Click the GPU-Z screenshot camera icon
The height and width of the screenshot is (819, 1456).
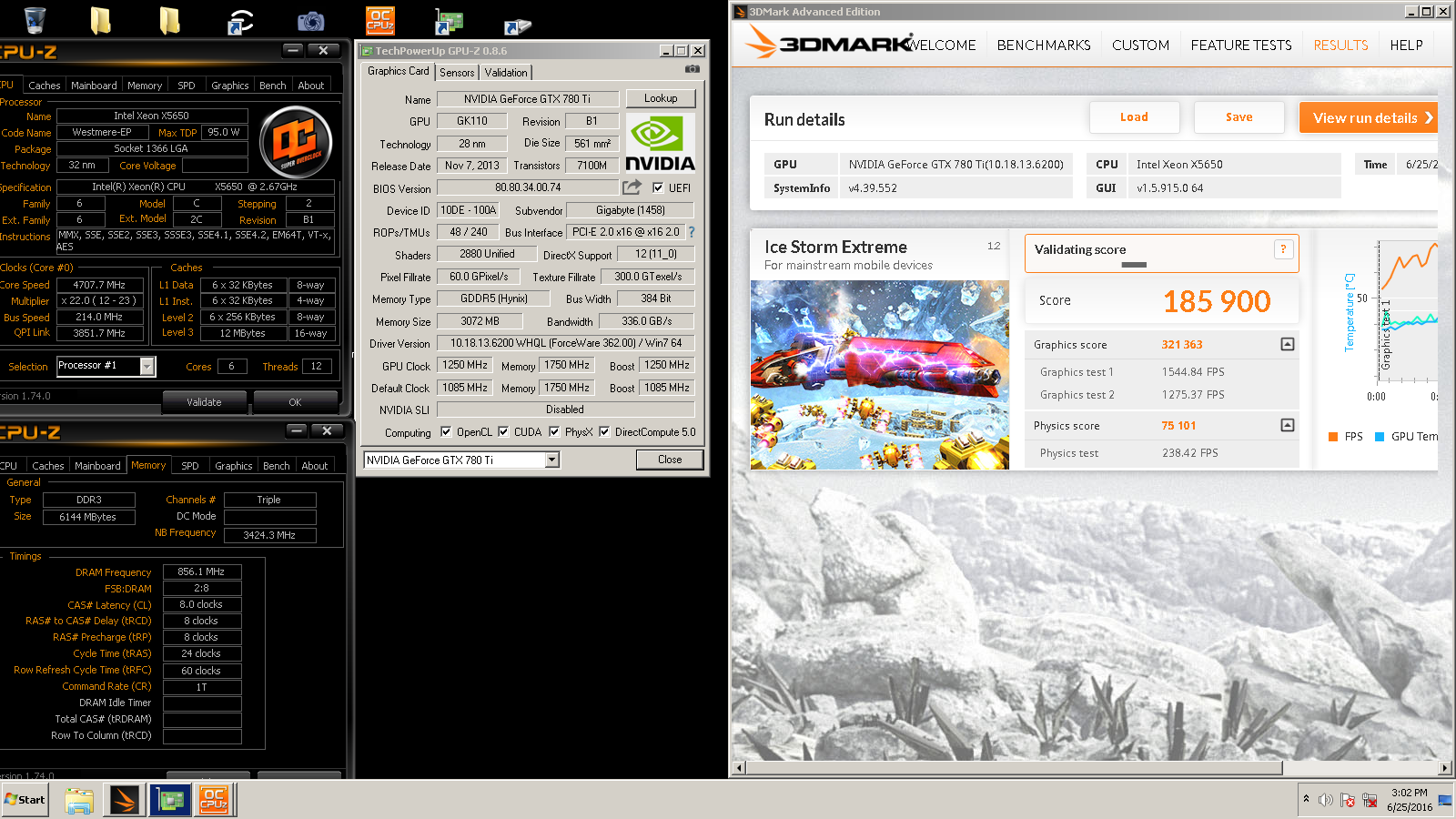(693, 69)
